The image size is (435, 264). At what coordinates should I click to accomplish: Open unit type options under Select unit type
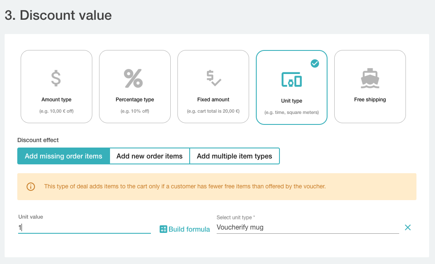pyautogui.click(x=308, y=227)
